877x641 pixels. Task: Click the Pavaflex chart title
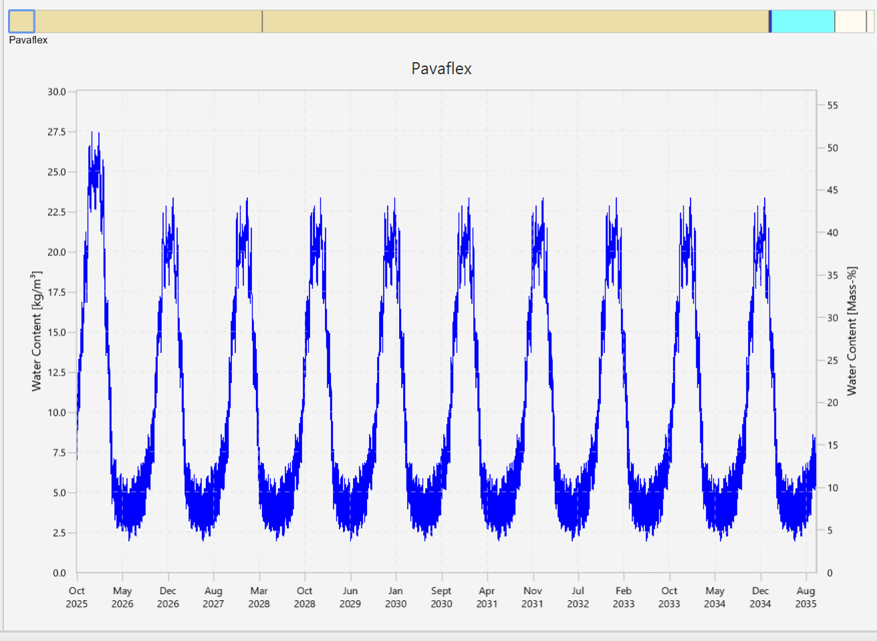pos(441,69)
